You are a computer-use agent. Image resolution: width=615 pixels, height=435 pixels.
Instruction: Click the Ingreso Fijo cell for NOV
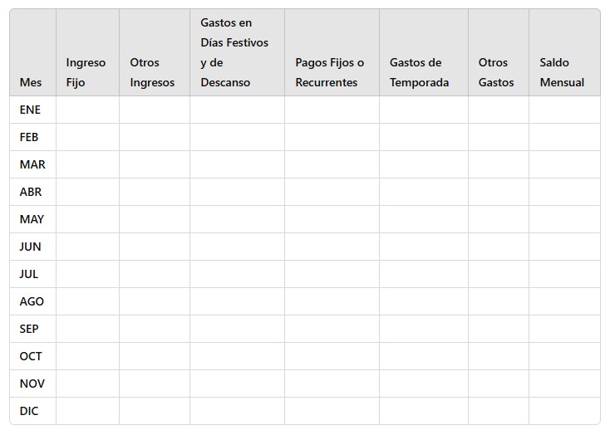tap(87, 384)
